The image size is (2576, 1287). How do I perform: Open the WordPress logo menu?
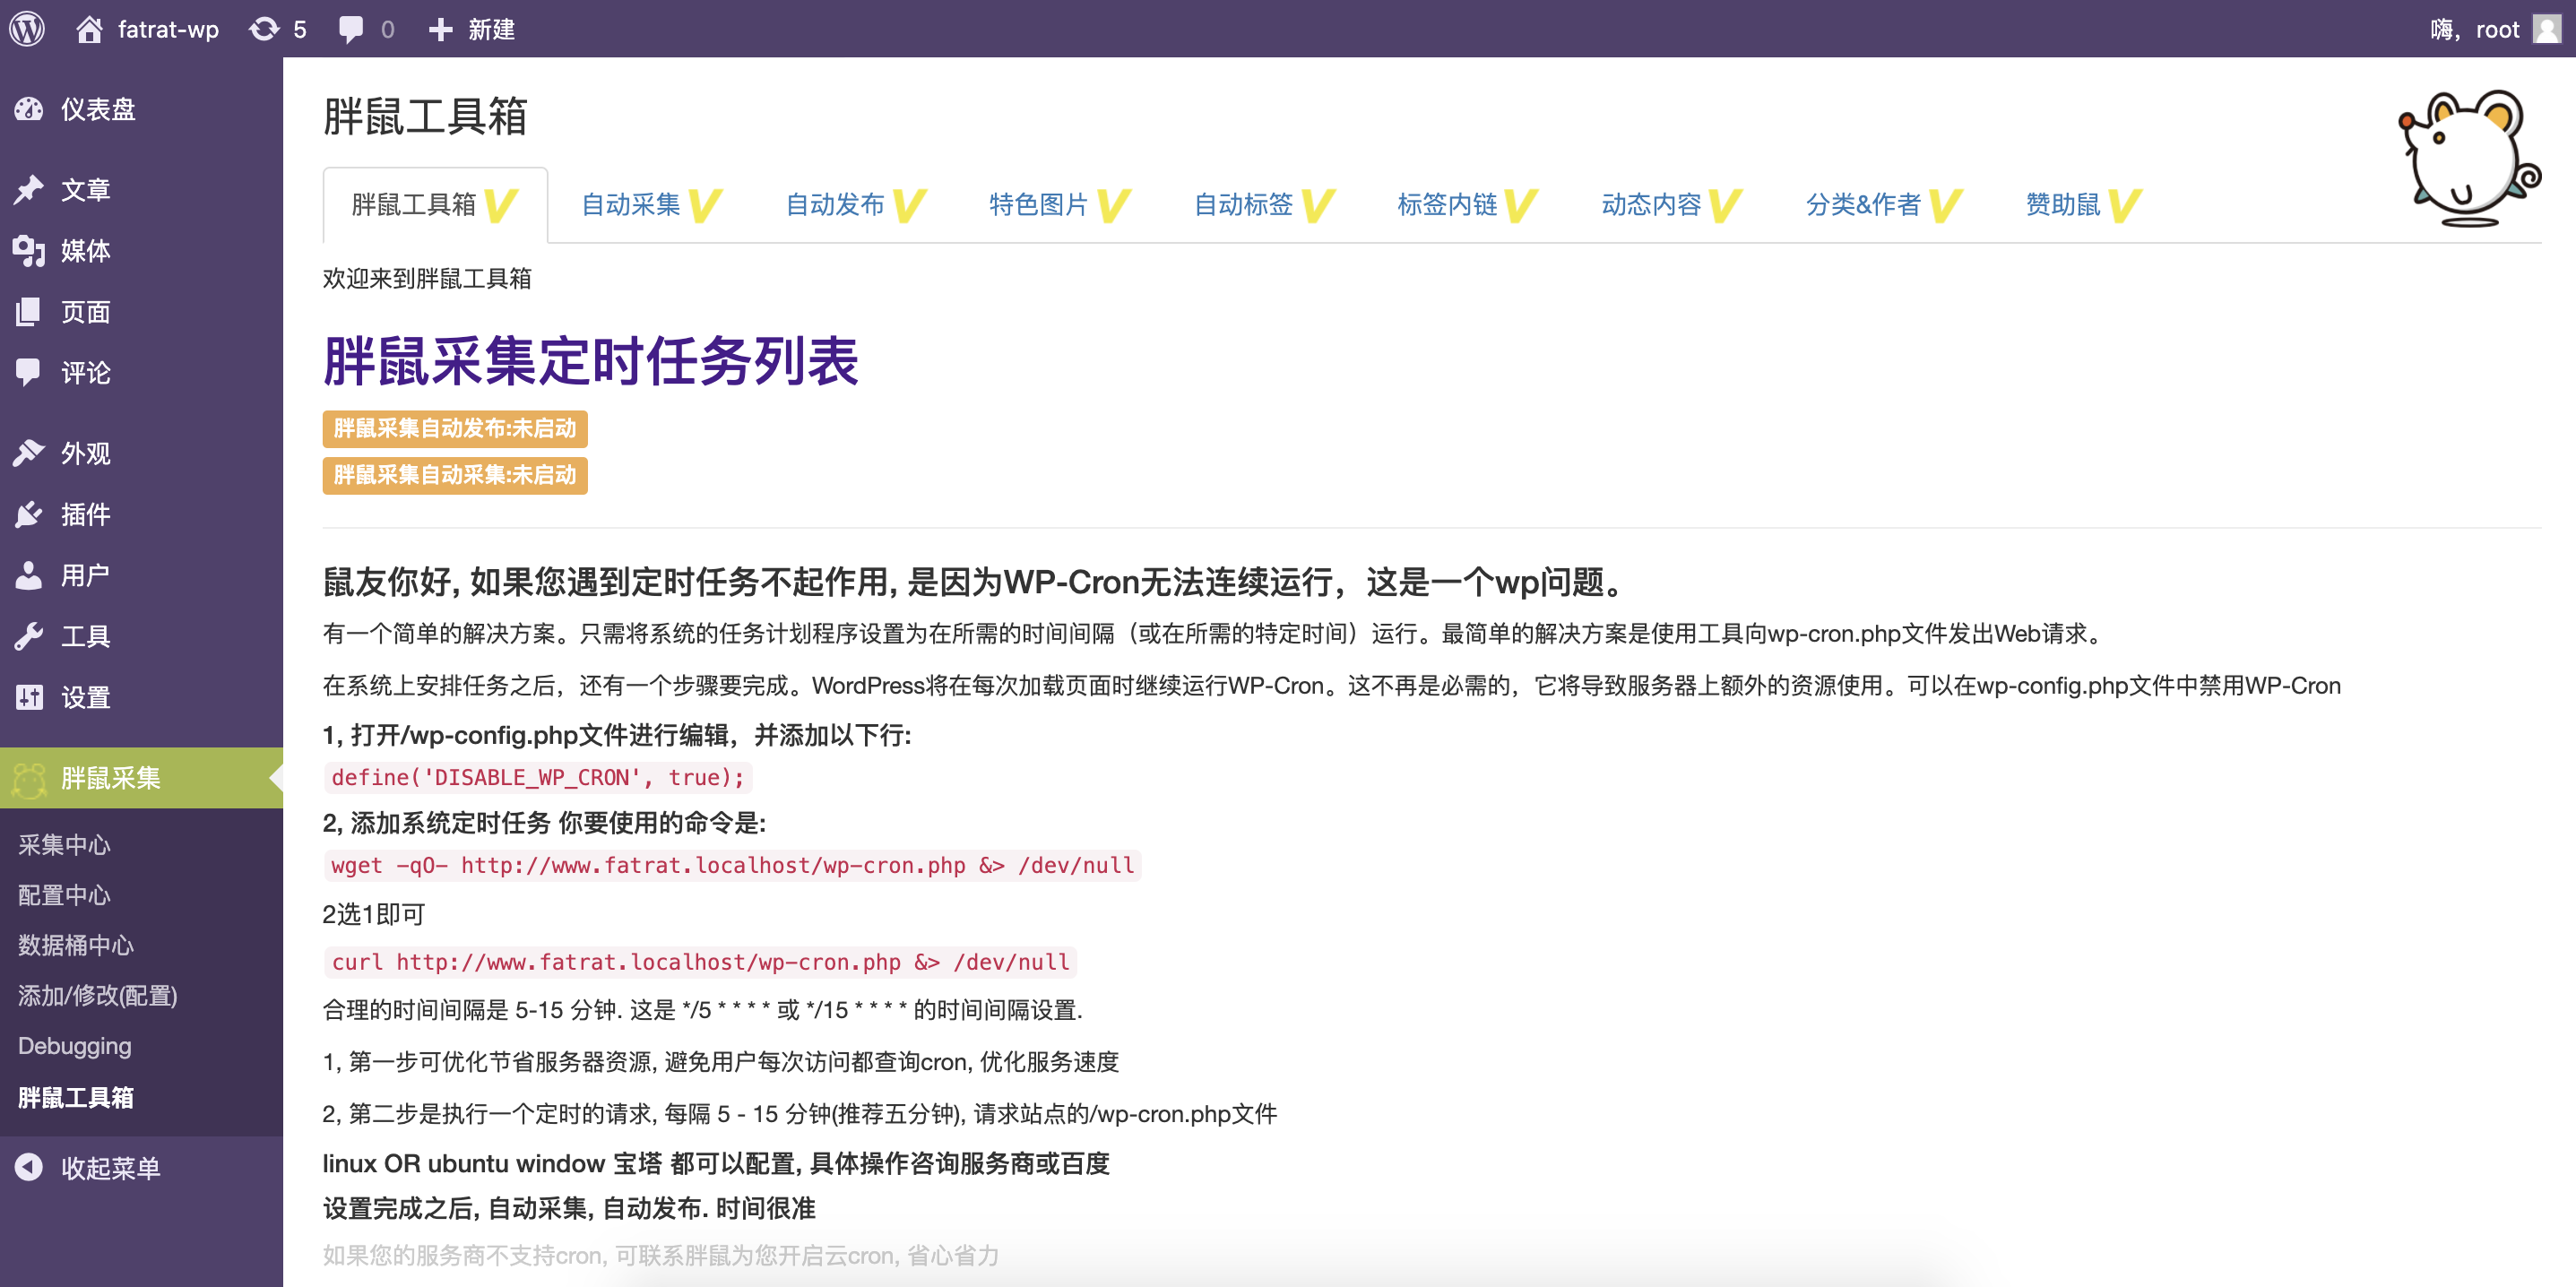28,28
